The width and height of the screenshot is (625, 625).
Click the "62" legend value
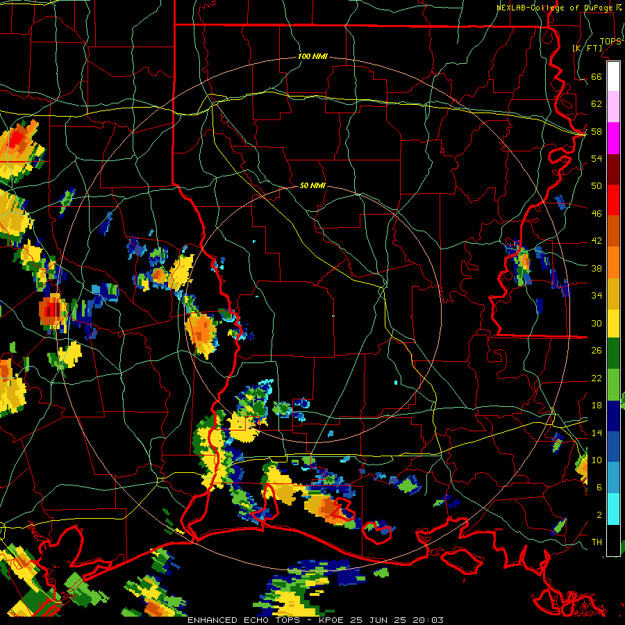coord(597,103)
